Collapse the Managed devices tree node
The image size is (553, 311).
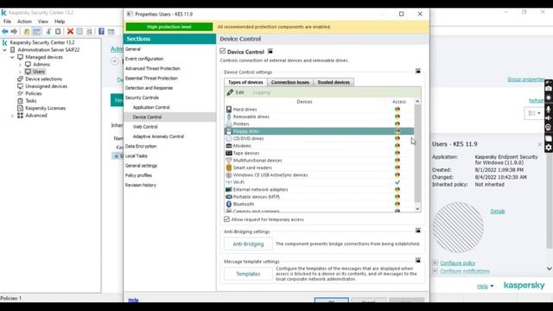tap(12, 57)
